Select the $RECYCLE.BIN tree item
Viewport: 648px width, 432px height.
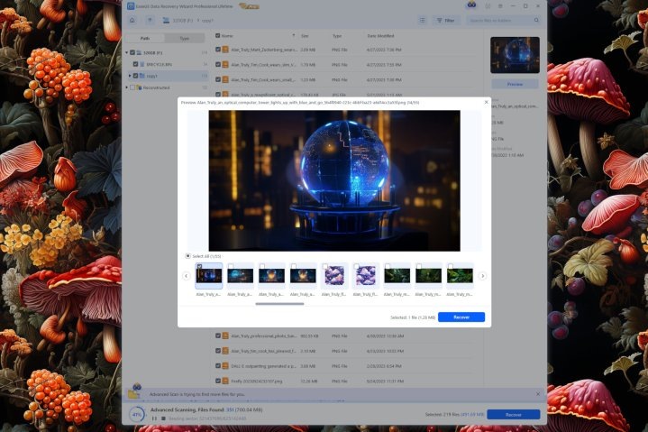pyautogui.click(x=159, y=65)
